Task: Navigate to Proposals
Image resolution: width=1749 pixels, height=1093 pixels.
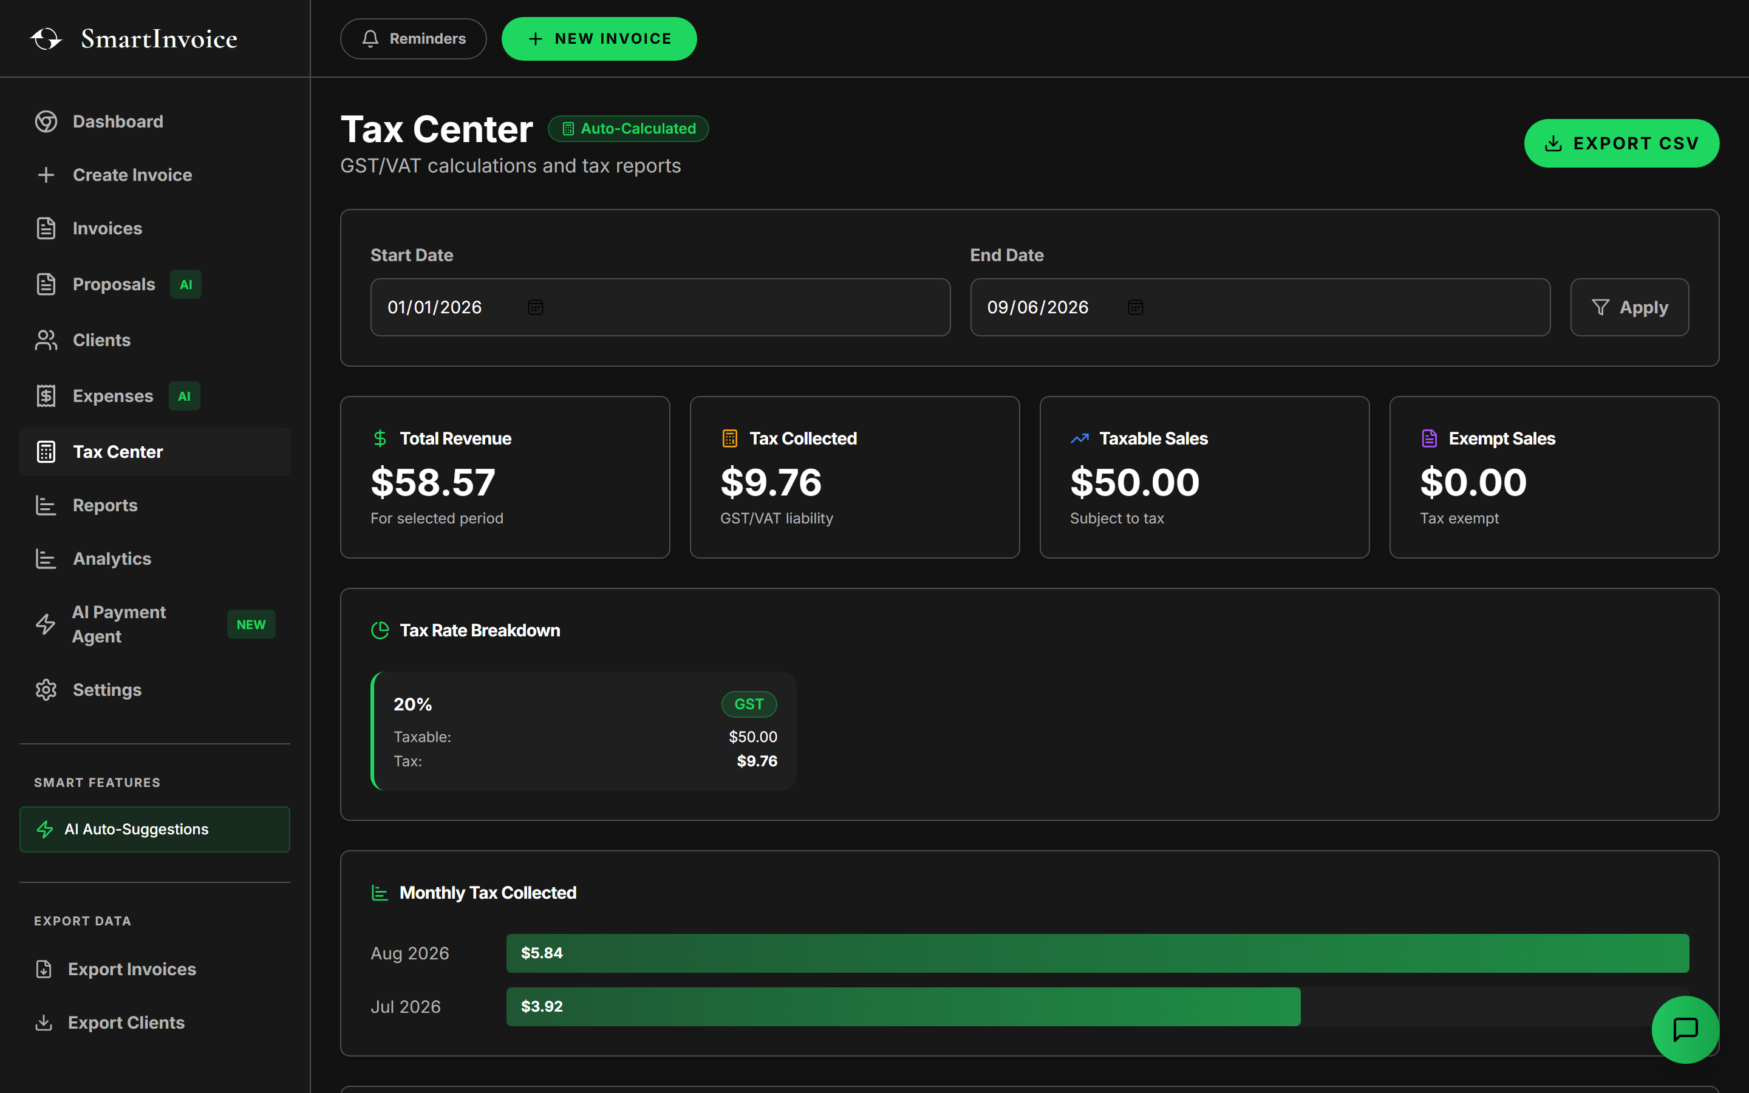Action: (x=155, y=284)
